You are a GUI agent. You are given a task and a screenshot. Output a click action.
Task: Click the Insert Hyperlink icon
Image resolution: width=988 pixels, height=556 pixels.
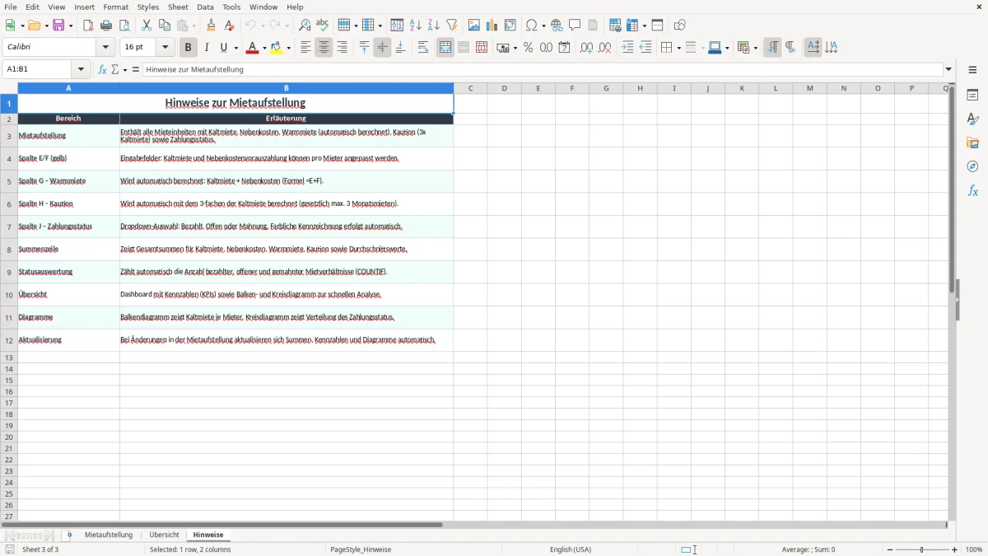[557, 26]
